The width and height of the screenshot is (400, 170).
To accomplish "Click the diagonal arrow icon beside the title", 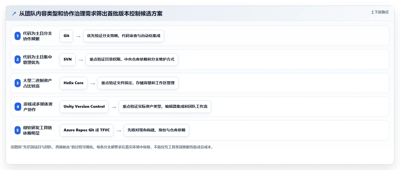I will click(14, 14).
